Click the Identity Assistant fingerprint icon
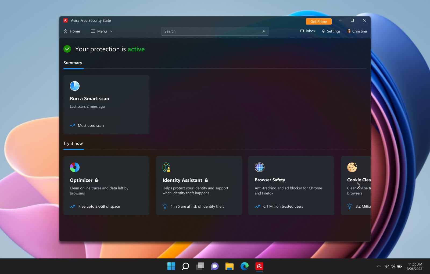The height and width of the screenshot is (274, 430). [x=167, y=167]
